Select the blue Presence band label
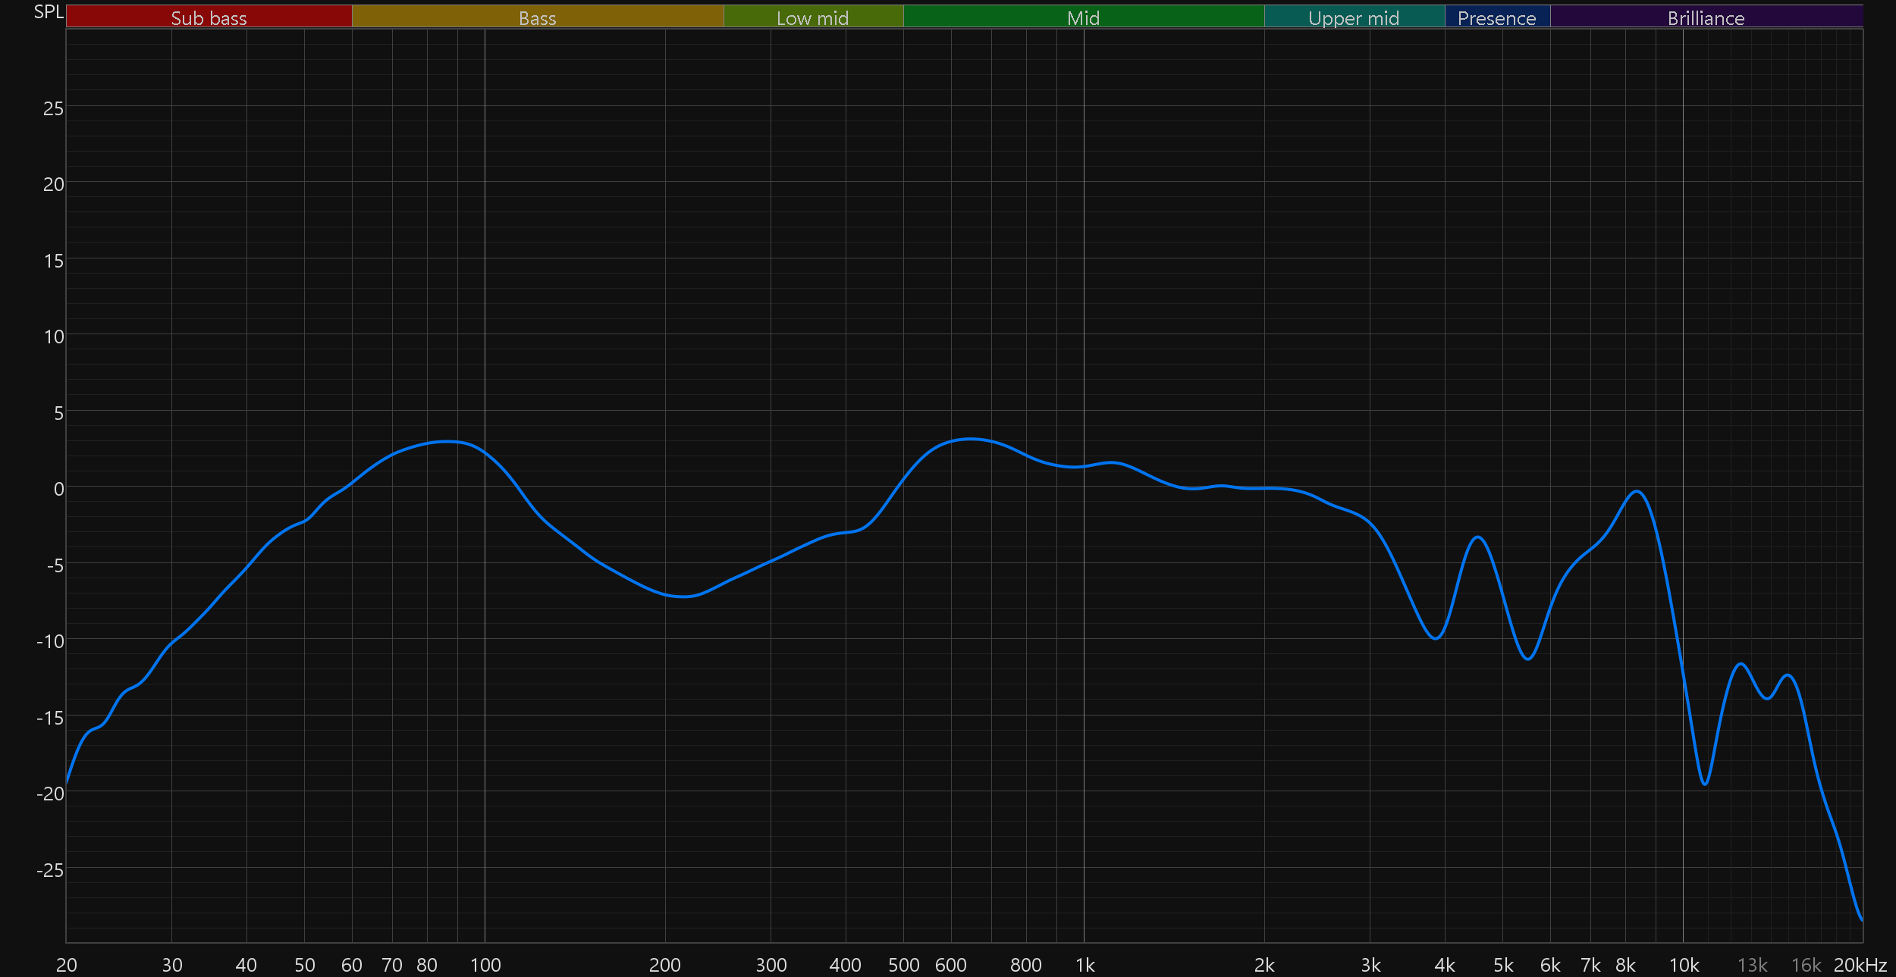This screenshot has height=977, width=1896. click(1496, 17)
